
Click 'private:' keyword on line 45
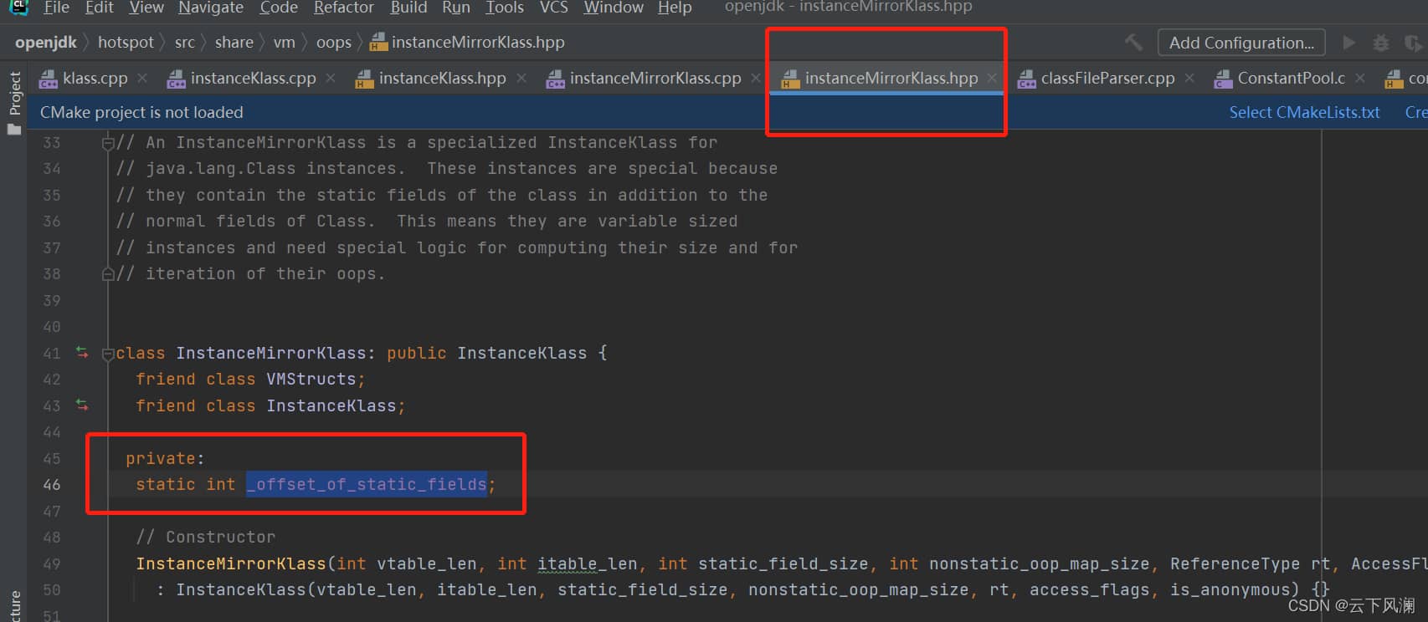[x=165, y=458]
